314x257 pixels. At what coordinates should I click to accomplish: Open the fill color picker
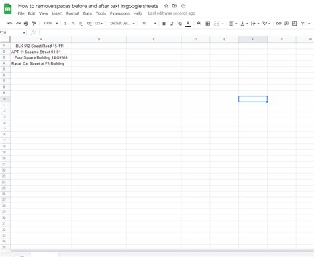point(199,23)
